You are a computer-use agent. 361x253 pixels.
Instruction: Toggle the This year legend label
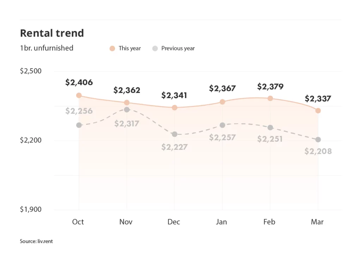pyautogui.click(x=130, y=48)
